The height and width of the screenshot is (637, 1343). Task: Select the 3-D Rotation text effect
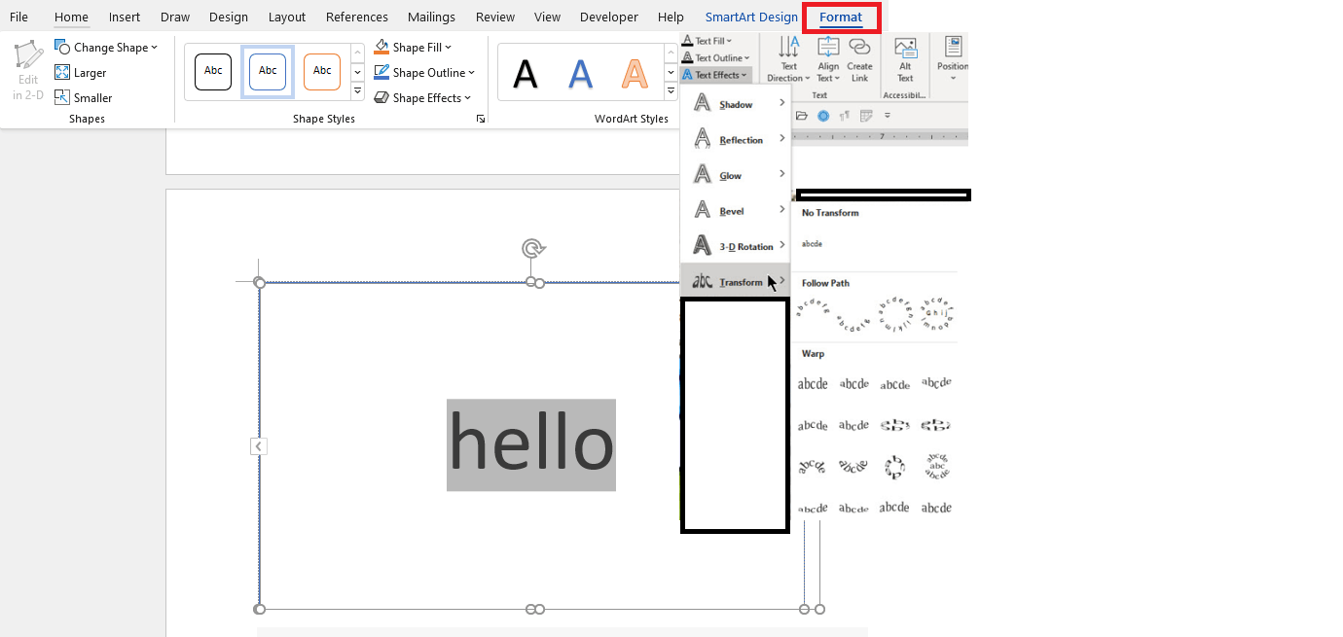736,246
